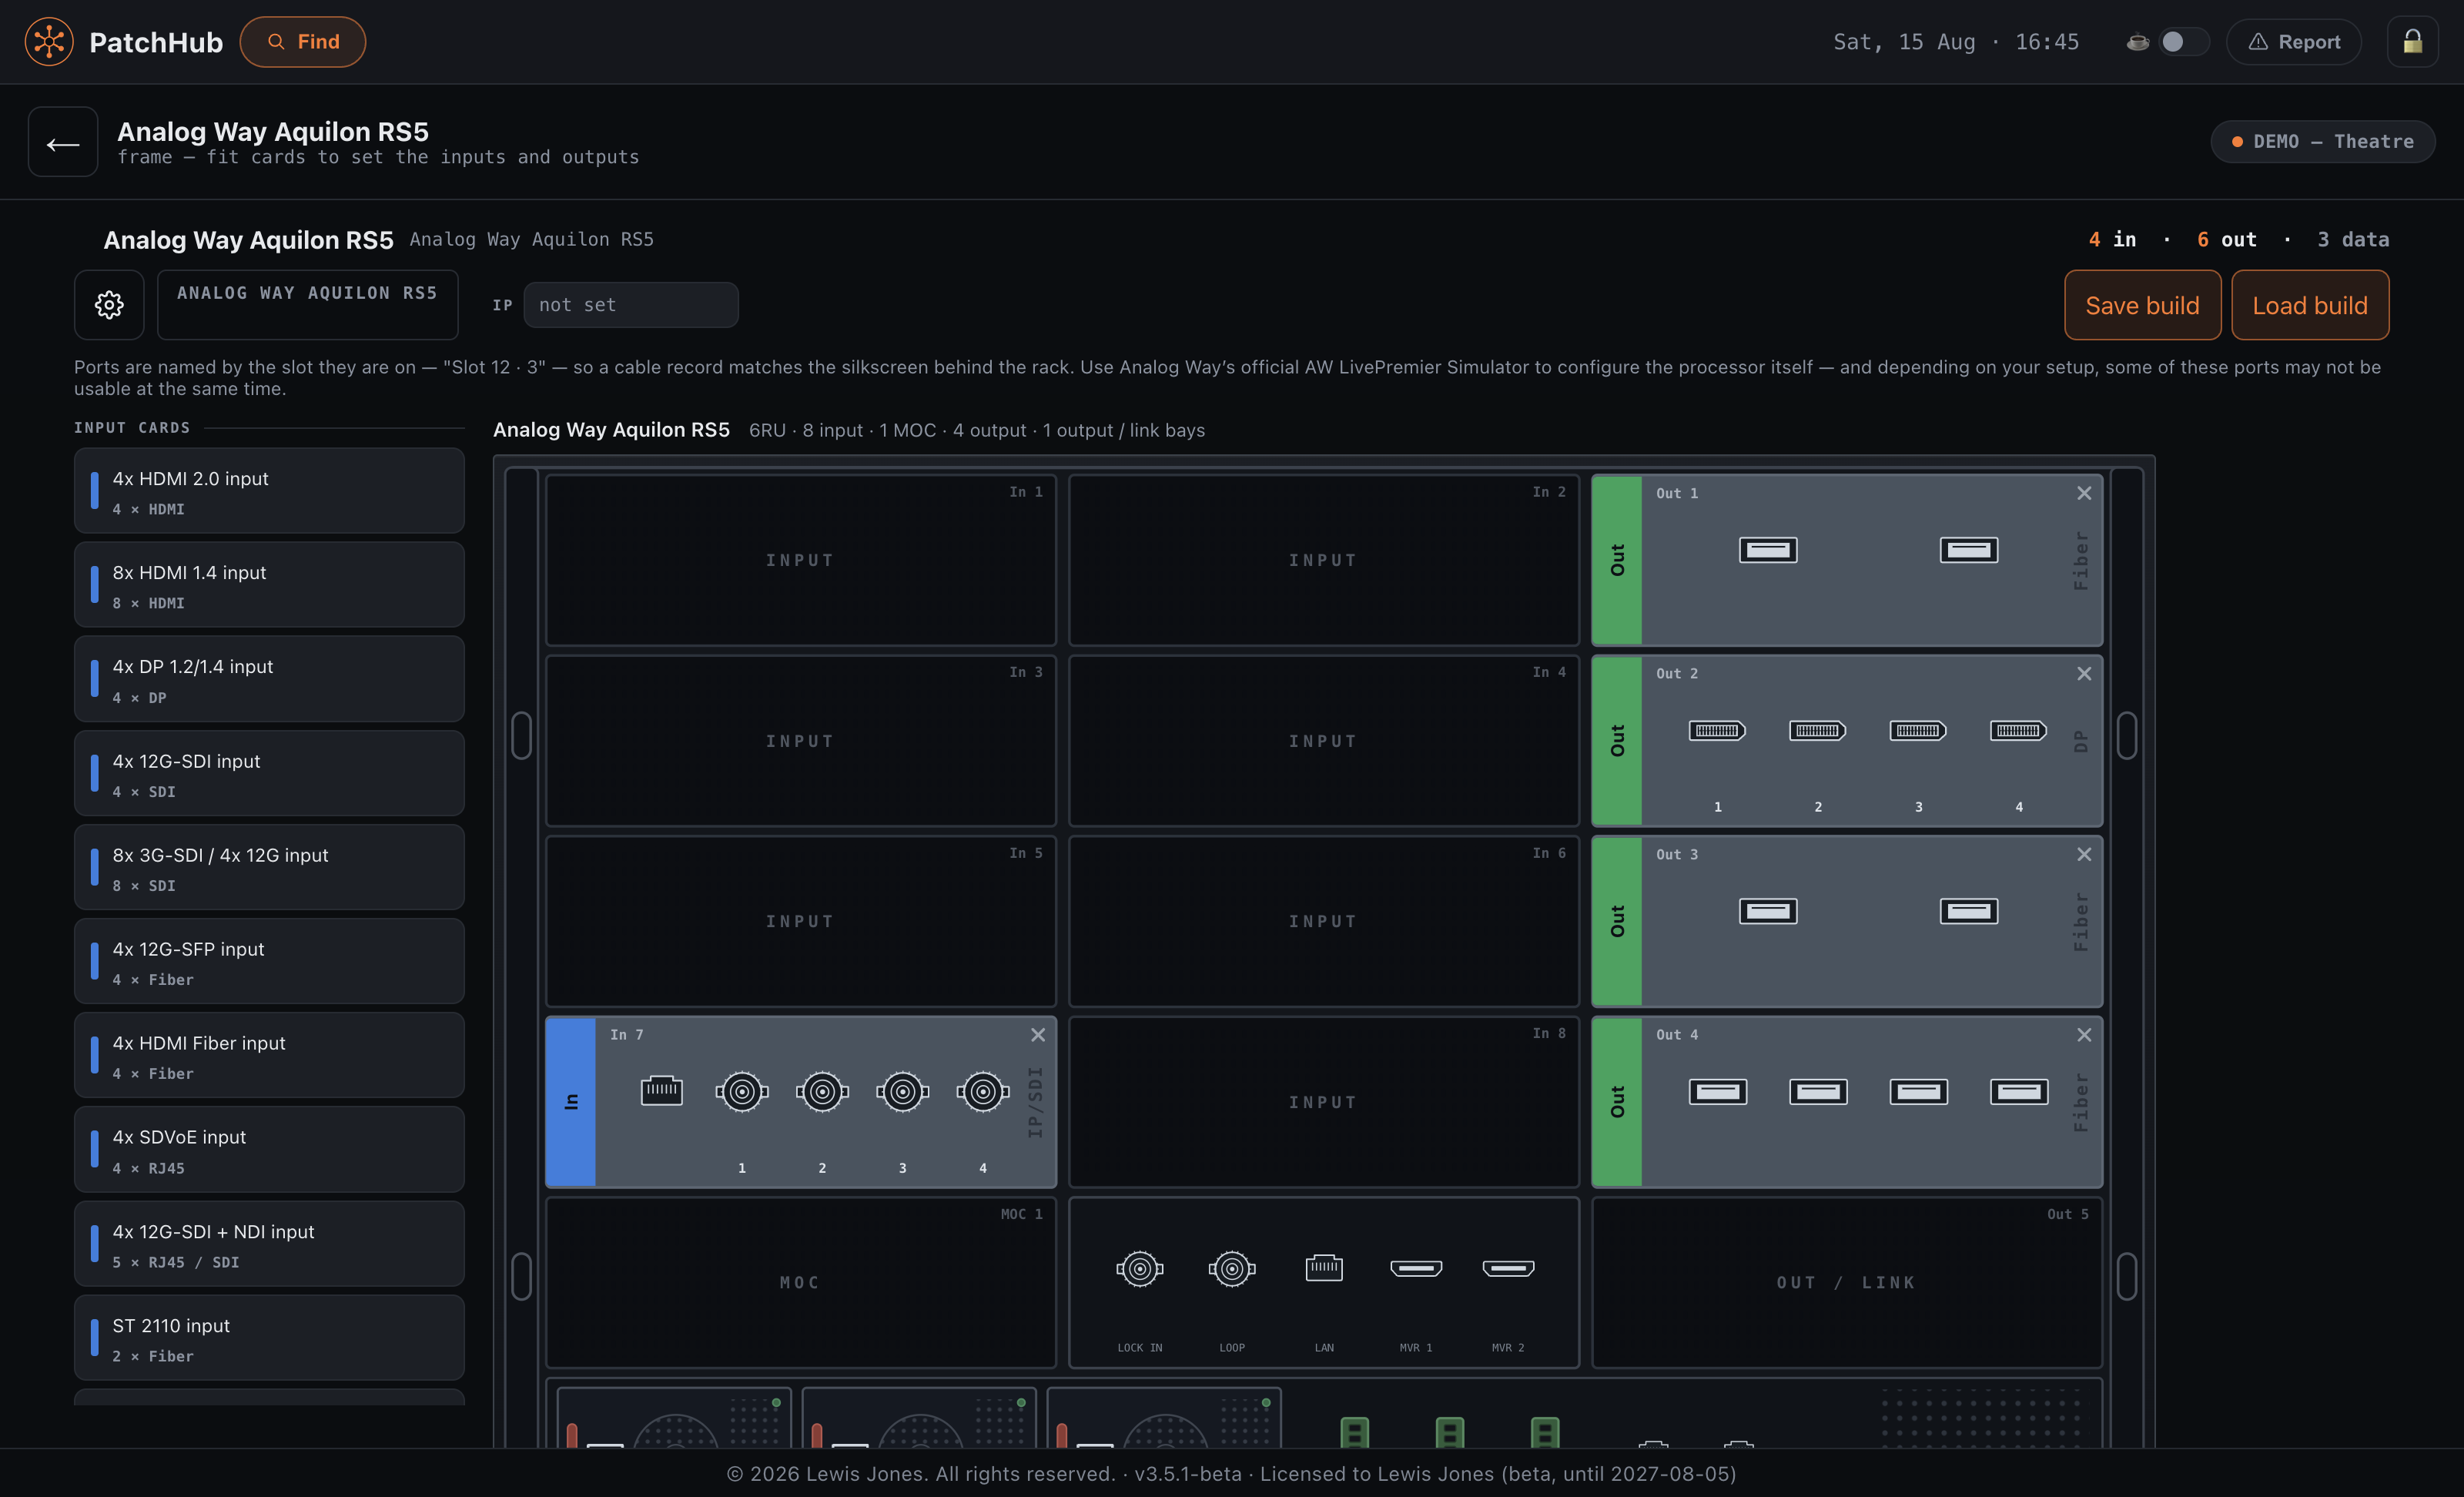Click SDI BNC connector 2 on In 7
The image size is (2464, 1497).
click(x=822, y=1092)
